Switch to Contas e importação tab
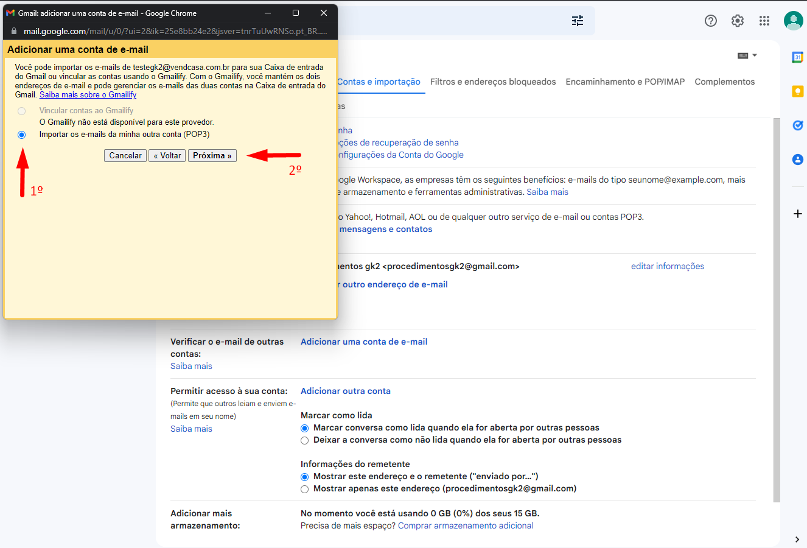 (x=379, y=82)
